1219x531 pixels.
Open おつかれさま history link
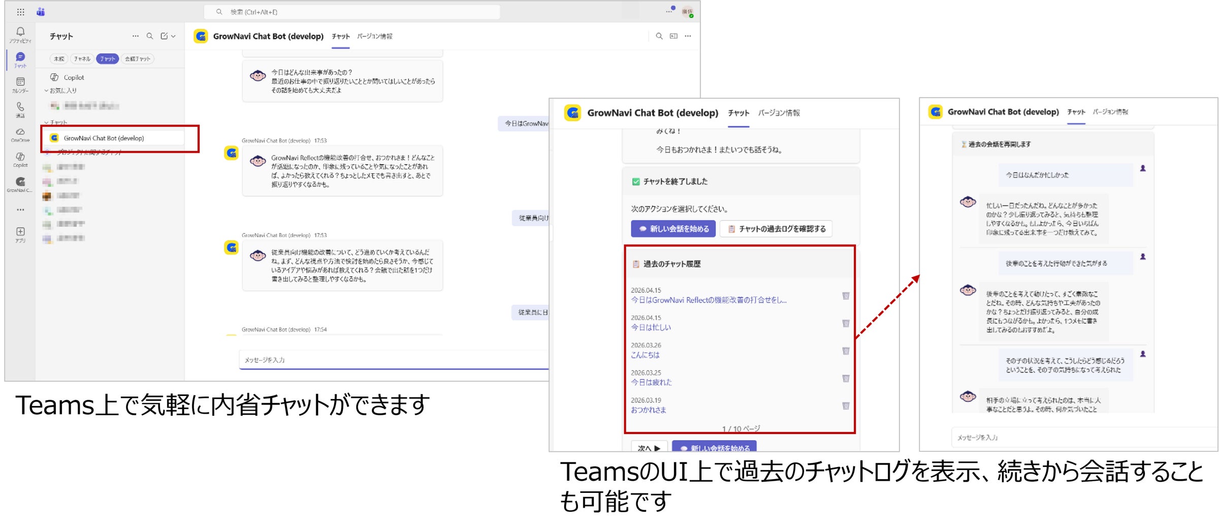[x=649, y=410]
